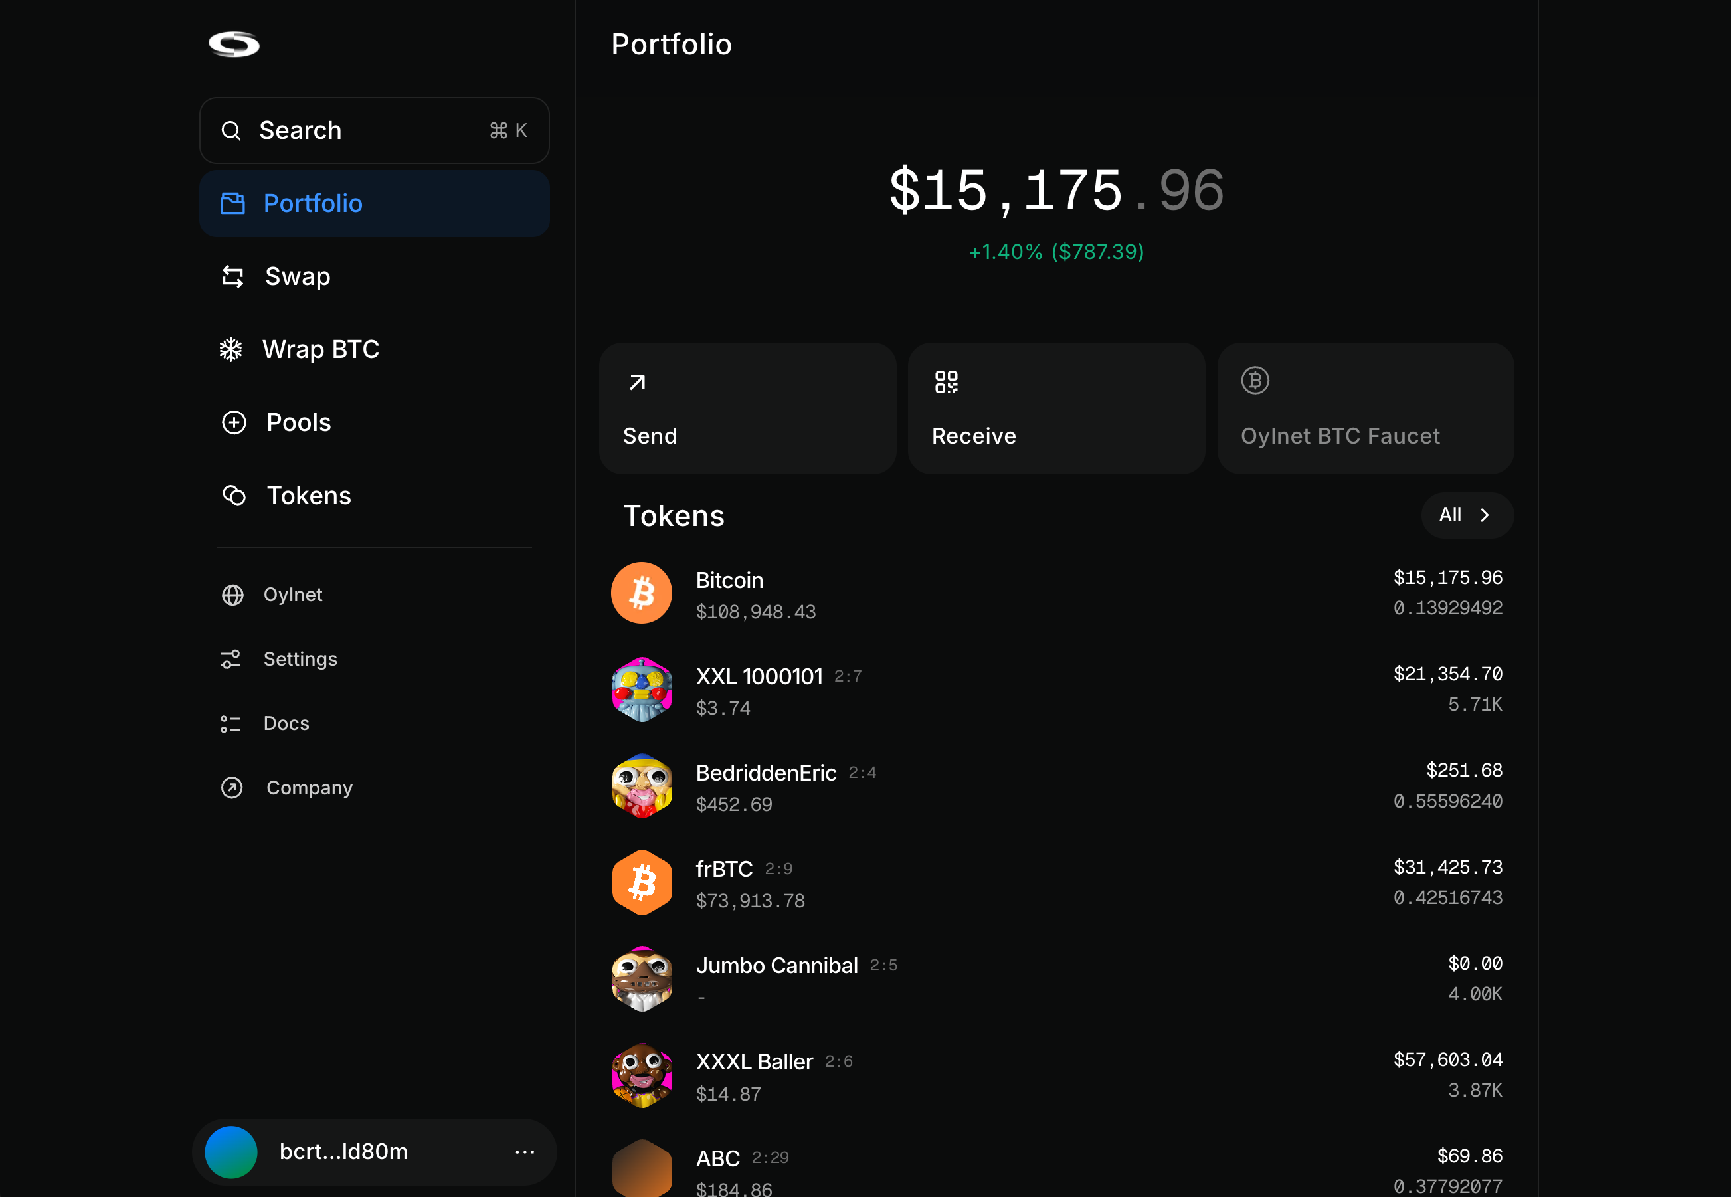Click the +1.40% ($787.39) change text
Screen dimensions: 1731x1197
1056,252
